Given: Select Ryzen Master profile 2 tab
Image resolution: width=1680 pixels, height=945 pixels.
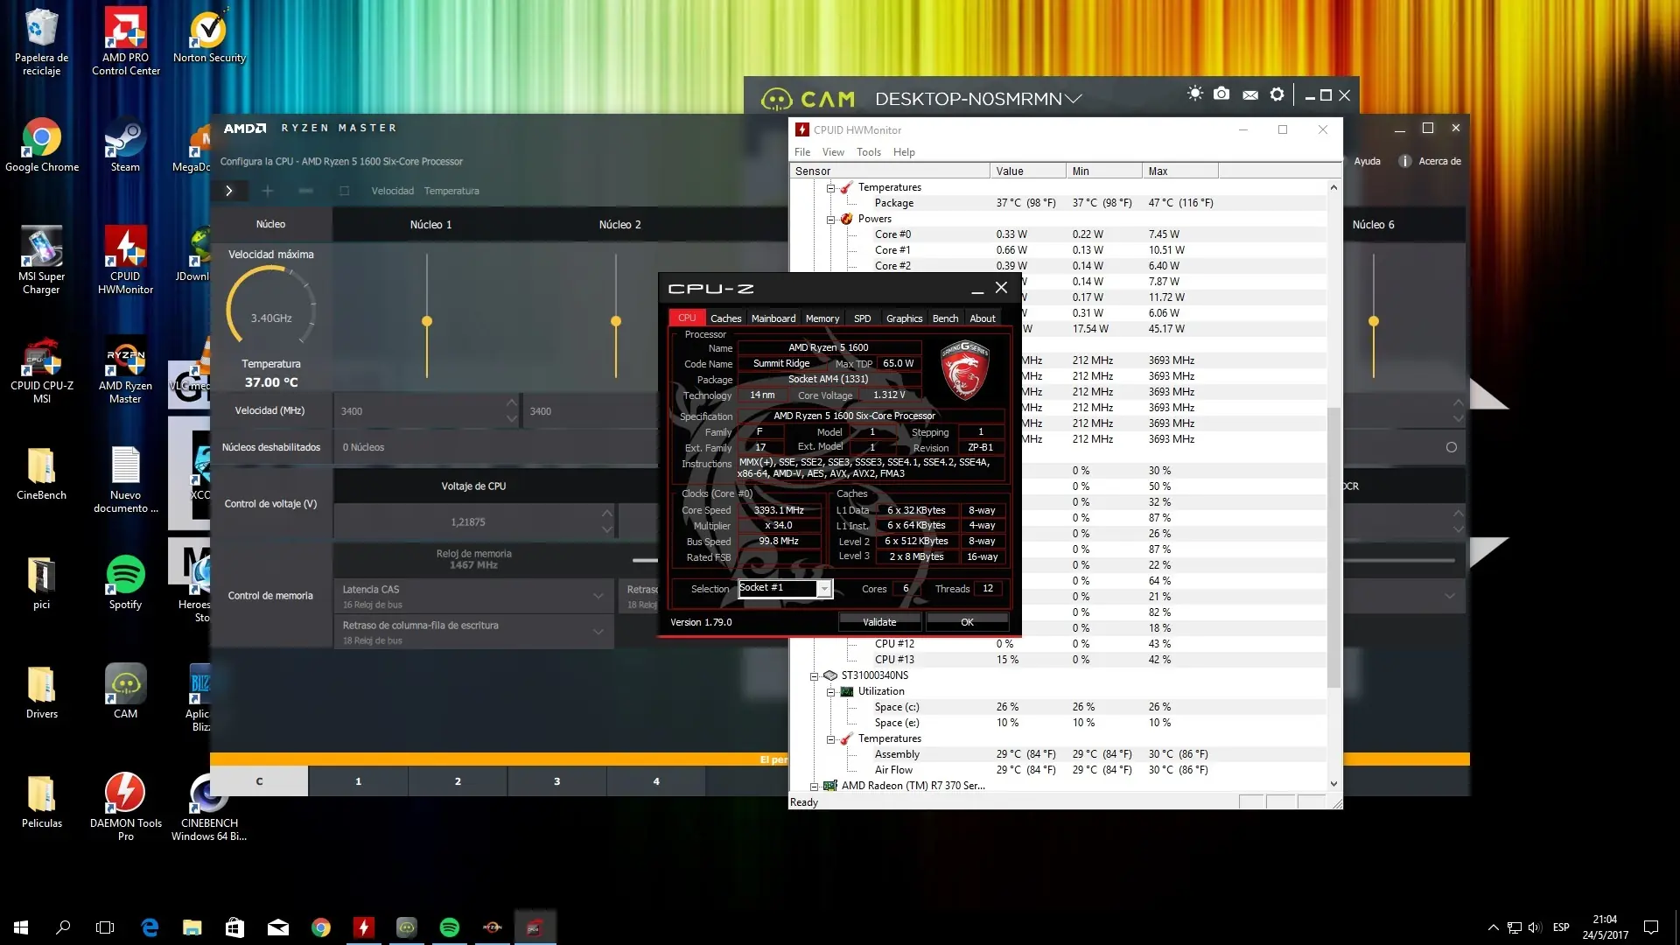Looking at the screenshot, I should click(458, 781).
